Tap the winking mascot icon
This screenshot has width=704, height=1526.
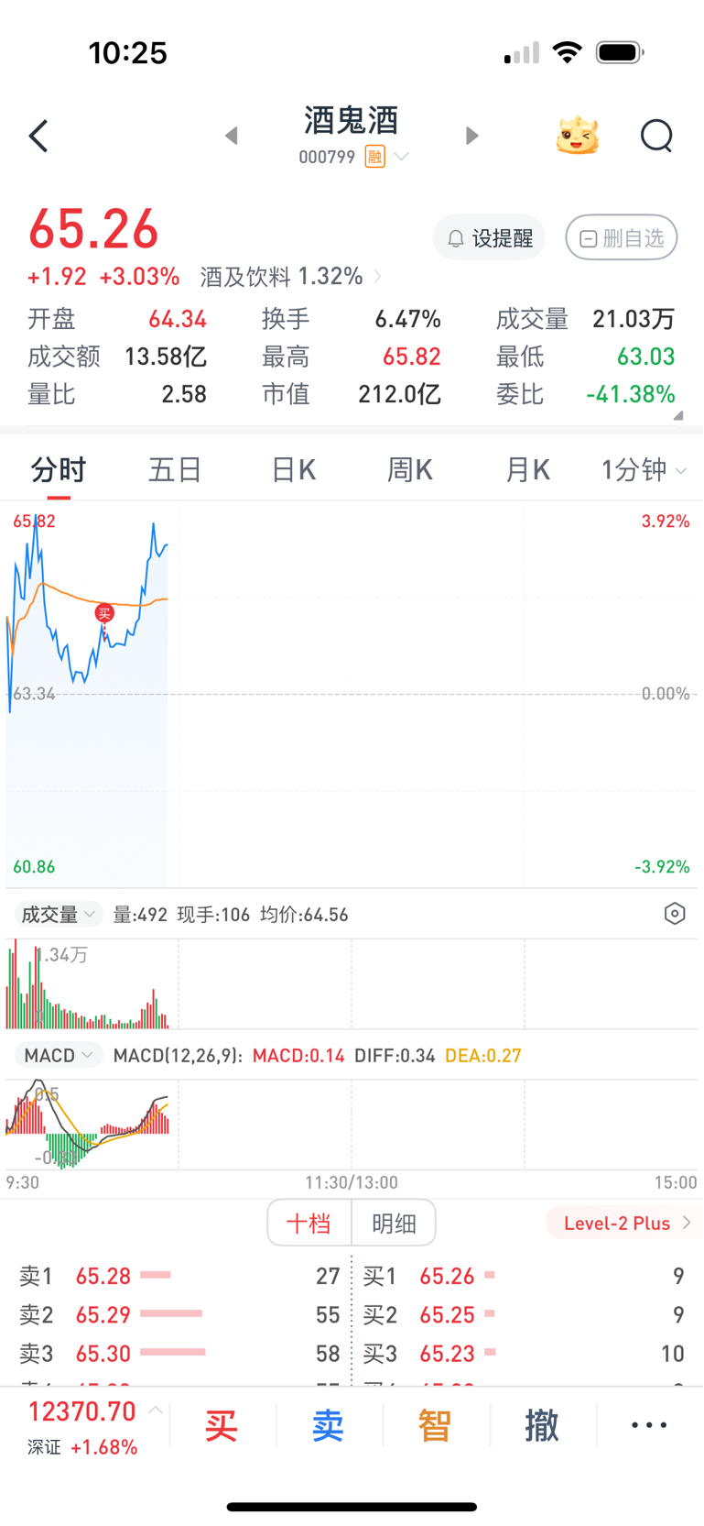[578, 136]
